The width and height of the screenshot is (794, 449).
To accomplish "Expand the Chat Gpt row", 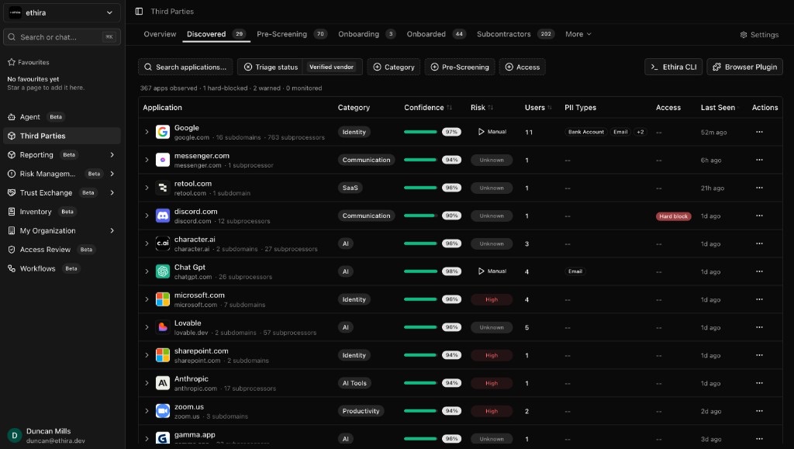I will pos(147,271).
